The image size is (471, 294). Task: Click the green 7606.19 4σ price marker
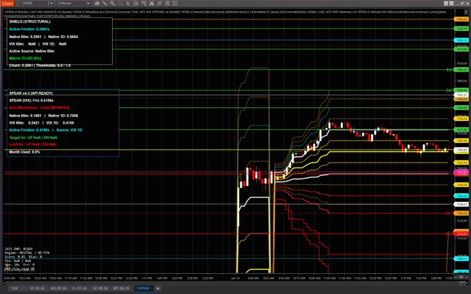461,70
